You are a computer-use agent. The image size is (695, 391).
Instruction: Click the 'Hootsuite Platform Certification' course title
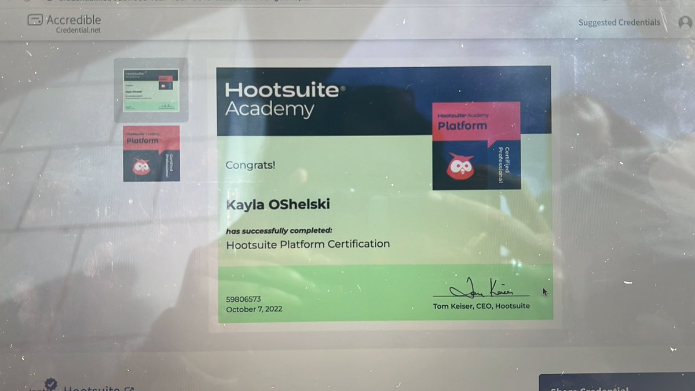(308, 244)
